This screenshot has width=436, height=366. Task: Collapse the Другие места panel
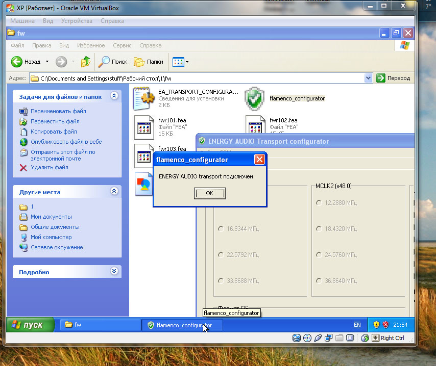click(114, 191)
